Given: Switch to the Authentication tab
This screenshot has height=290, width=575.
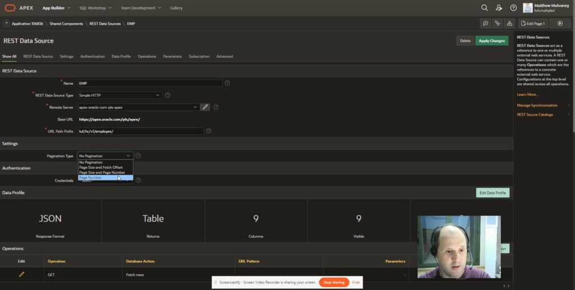Looking at the screenshot, I should click(x=93, y=57).
